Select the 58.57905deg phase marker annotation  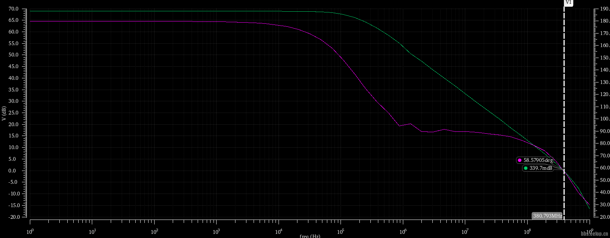535,160
